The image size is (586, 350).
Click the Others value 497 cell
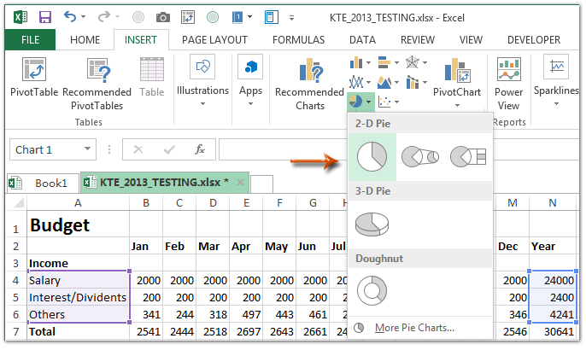point(246,314)
